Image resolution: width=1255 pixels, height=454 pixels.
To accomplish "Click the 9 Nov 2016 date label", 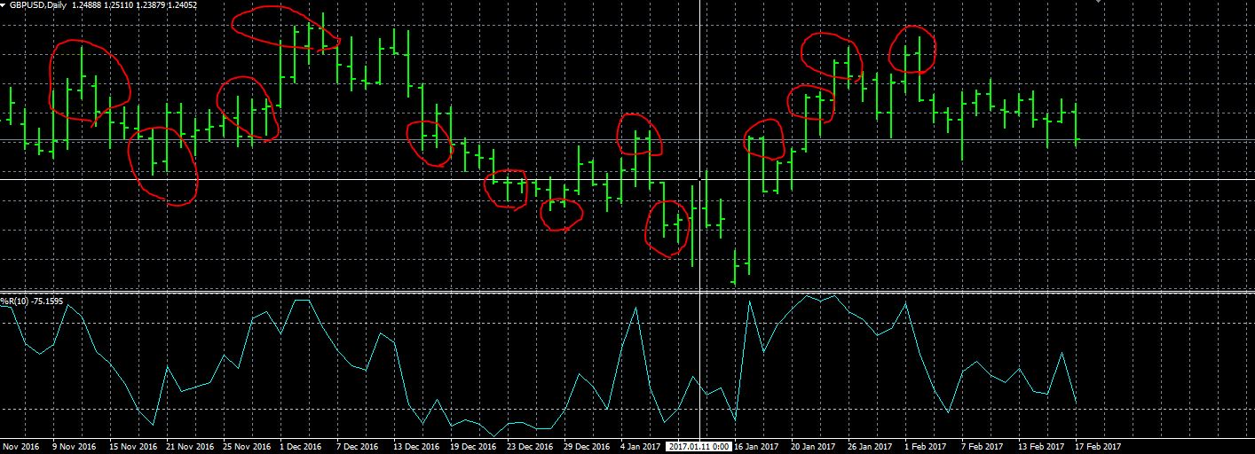I will click(x=74, y=447).
